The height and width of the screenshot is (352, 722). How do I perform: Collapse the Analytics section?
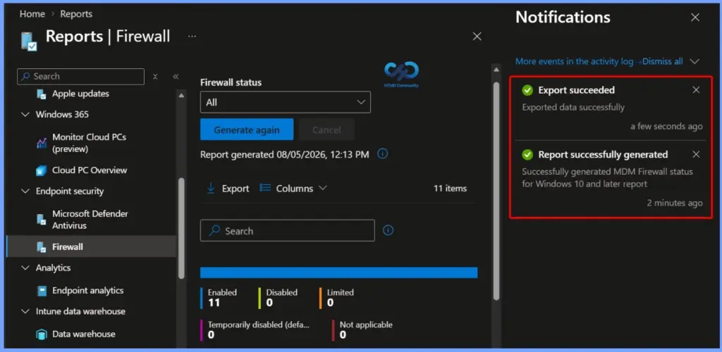(x=25, y=268)
